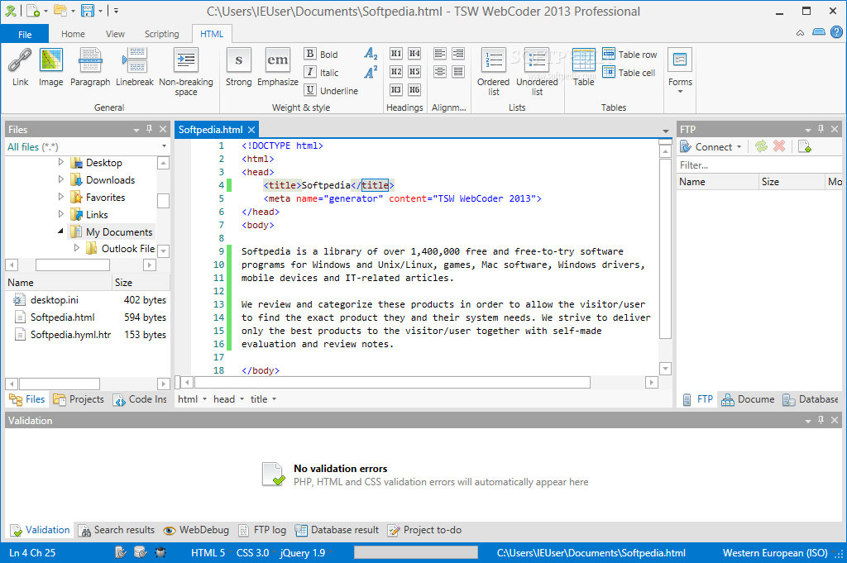Insert a Linebreak tag
847x563 pixels.
click(135, 67)
